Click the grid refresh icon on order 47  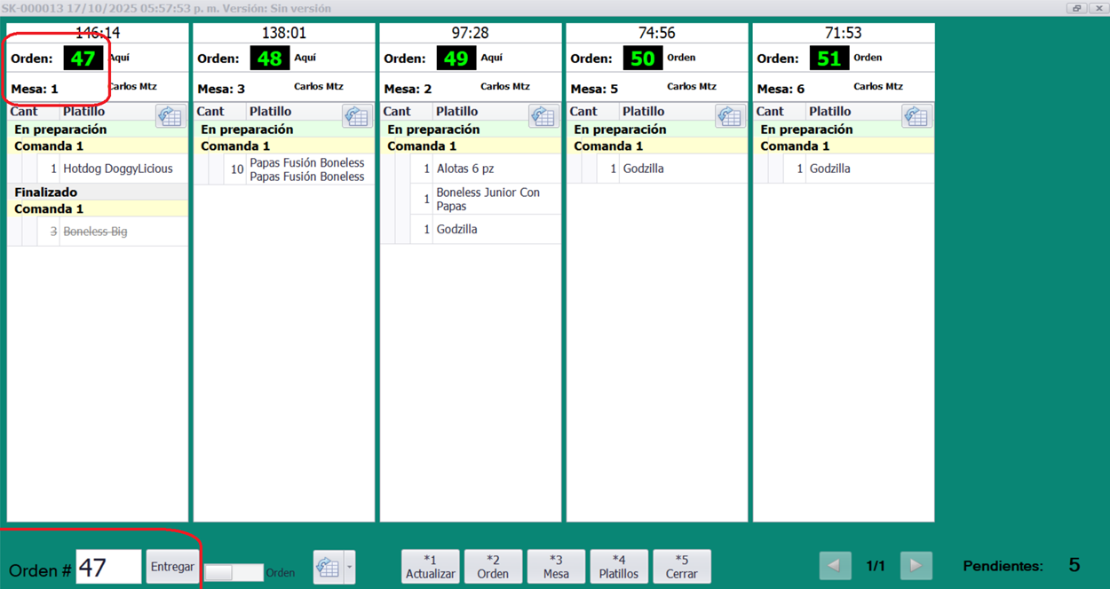coord(170,116)
